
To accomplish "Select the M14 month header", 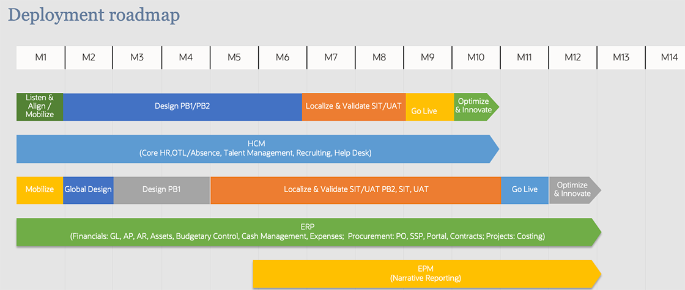I will 669,57.
